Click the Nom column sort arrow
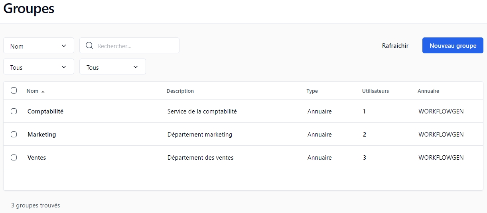This screenshot has width=487, height=213. click(43, 91)
